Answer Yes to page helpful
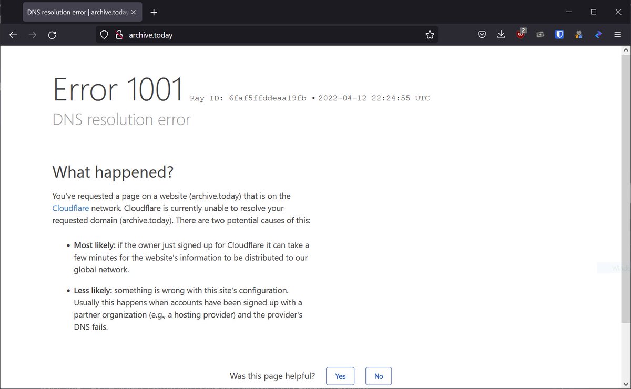This screenshot has width=631, height=389. [340, 376]
